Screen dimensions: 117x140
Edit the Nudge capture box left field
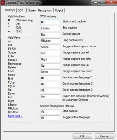coord(50,53)
